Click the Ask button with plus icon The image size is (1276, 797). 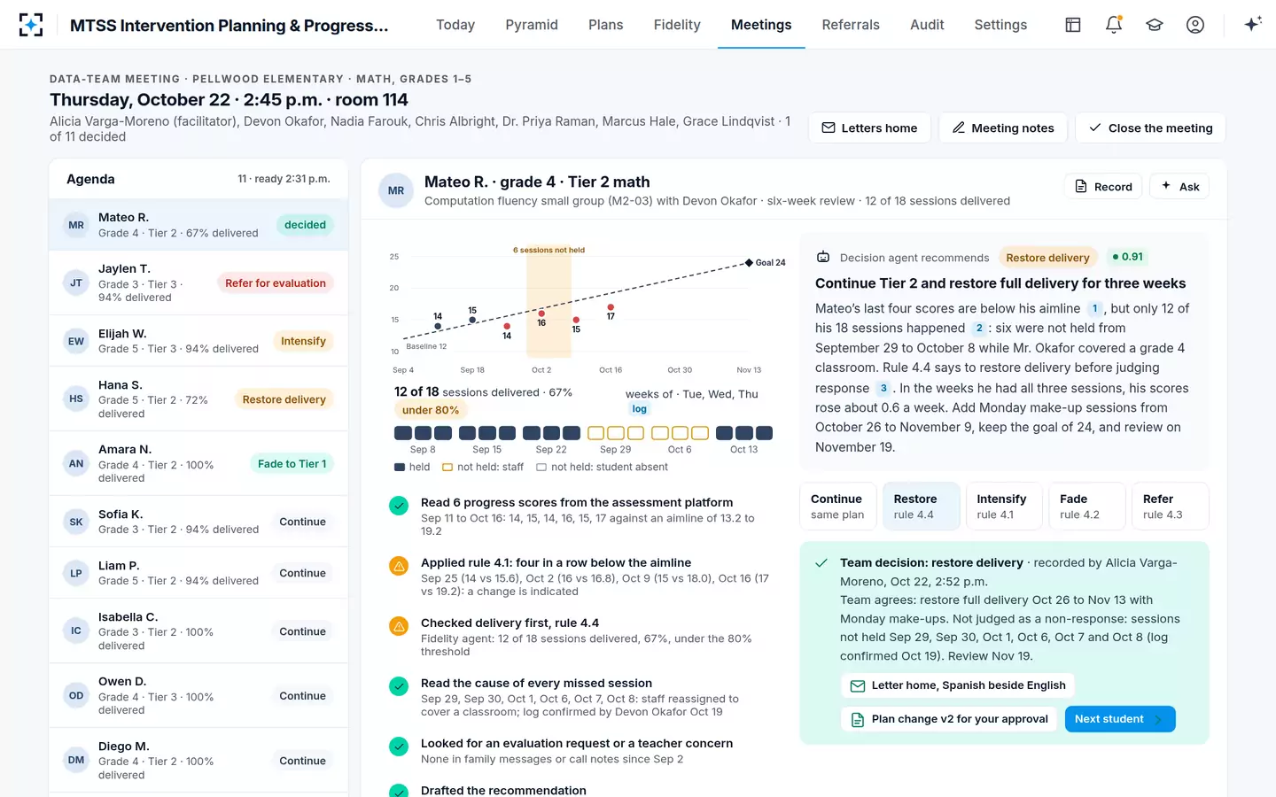pyautogui.click(x=1179, y=187)
